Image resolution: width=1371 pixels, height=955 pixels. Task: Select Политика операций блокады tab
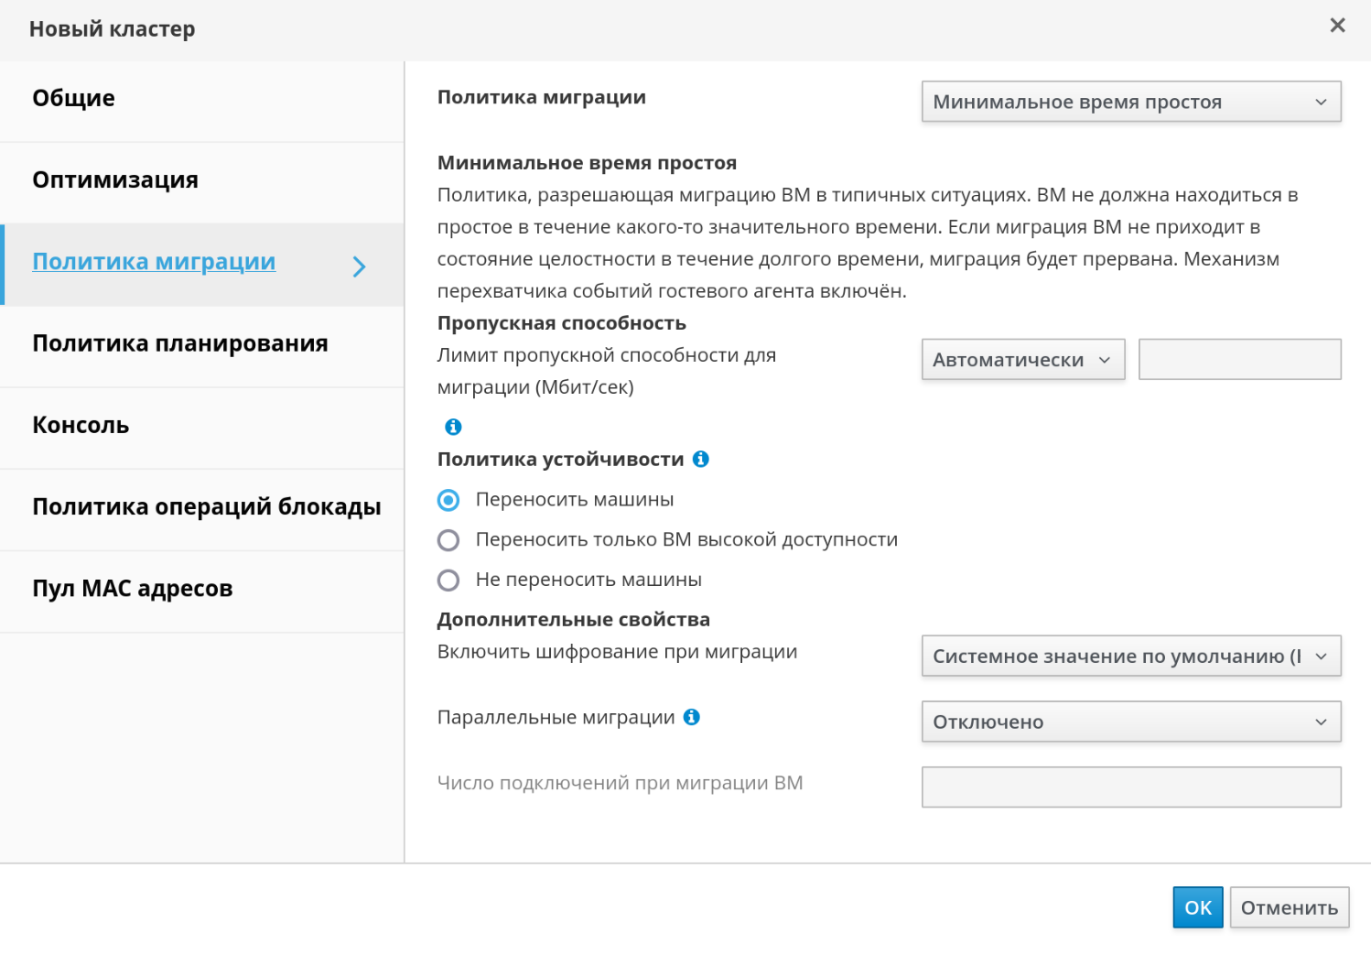206,507
